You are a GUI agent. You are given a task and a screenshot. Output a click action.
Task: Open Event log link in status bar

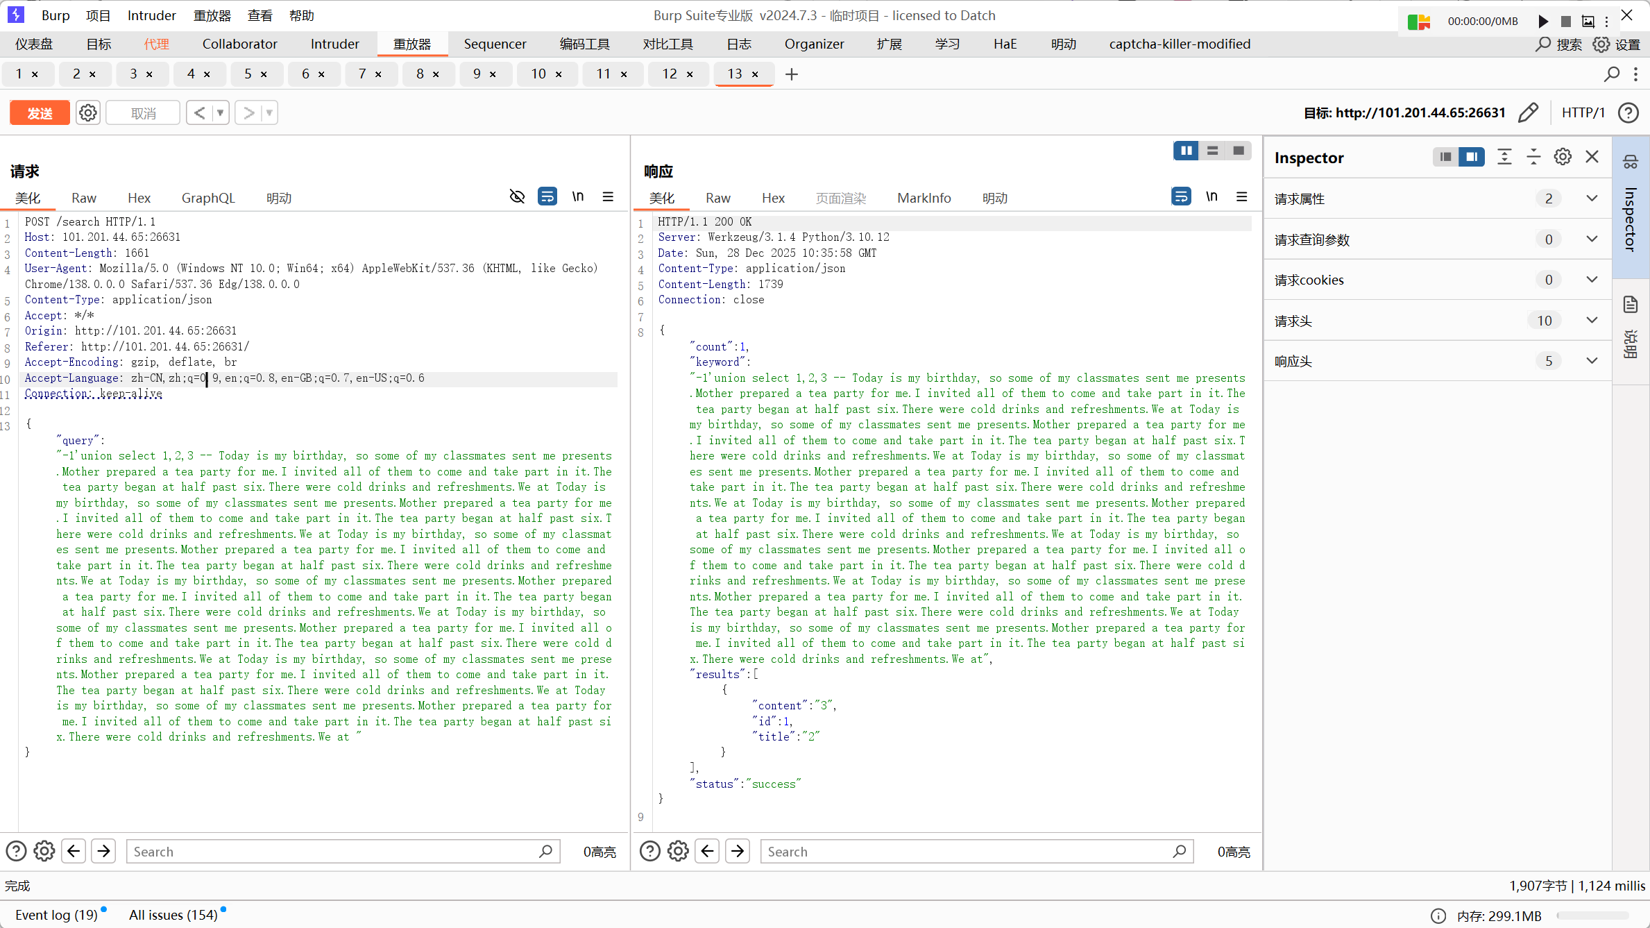(57, 915)
